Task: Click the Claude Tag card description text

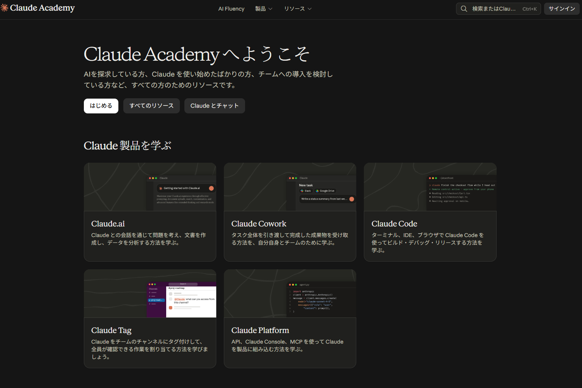Action: click(x=149, y=349)
